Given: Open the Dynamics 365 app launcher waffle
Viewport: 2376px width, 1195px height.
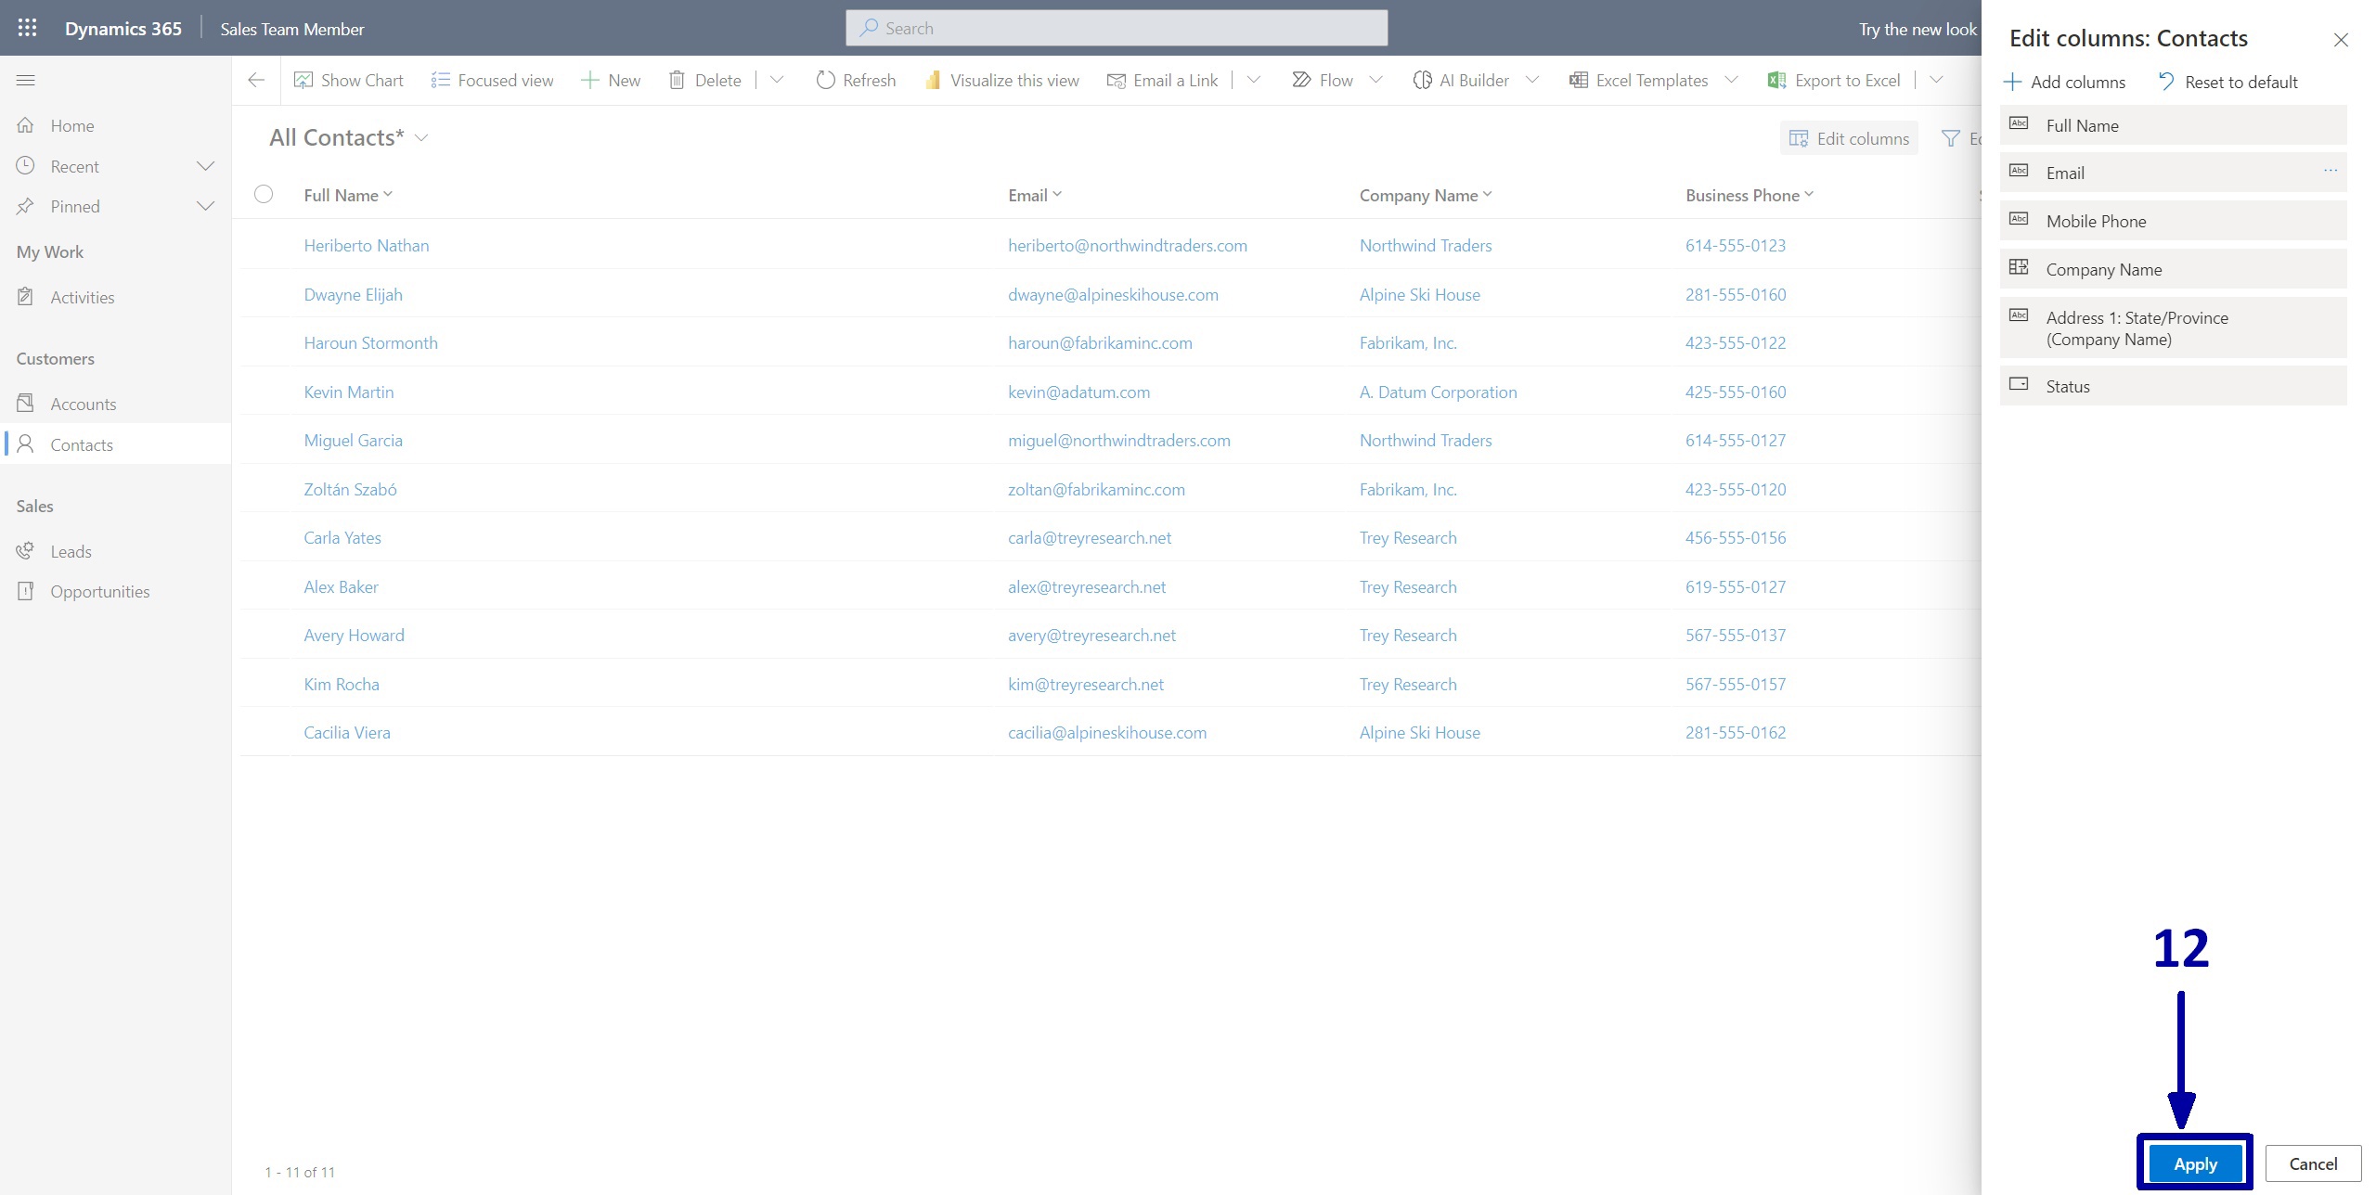Looking at the screenshot, I should pos(27,28).
